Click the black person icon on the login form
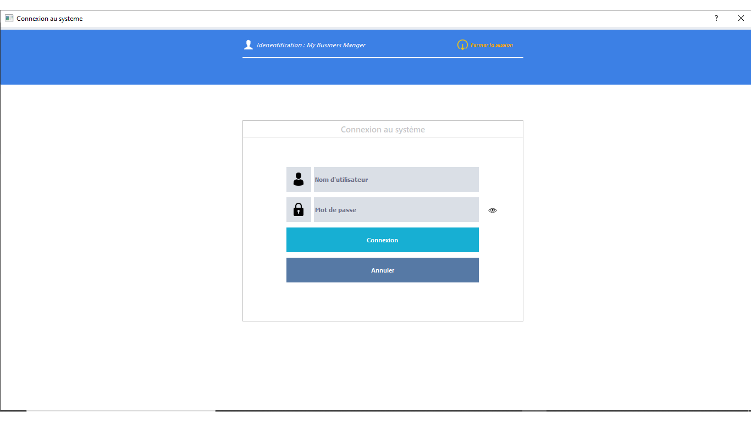 pos(299,179)
